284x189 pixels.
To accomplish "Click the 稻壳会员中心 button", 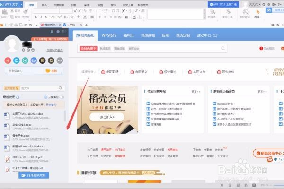I will click(x=268, y=153).
